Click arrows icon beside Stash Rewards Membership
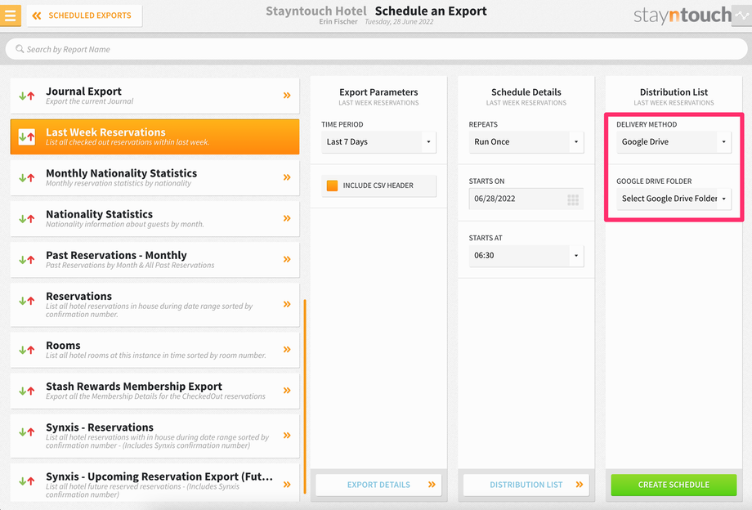752x510 pixels. pyautogui.click(x=27, y=391)
